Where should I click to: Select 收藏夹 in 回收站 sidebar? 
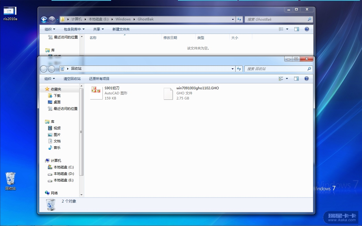tap(53, 89)
